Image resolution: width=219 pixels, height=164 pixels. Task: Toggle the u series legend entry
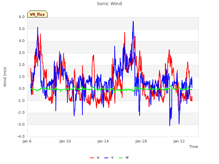pos(95,158)
